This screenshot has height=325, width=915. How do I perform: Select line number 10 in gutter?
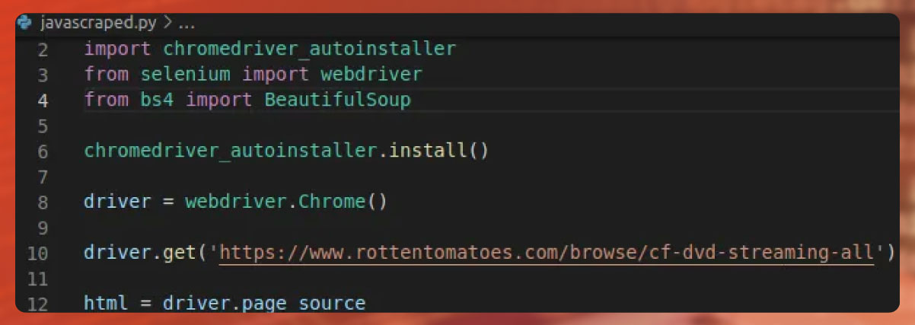coord(37,253)
